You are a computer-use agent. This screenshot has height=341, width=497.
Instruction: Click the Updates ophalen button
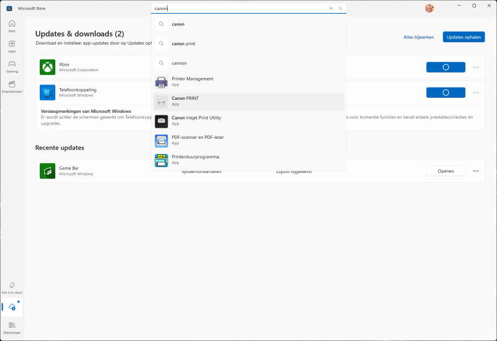tap(463, 37)
